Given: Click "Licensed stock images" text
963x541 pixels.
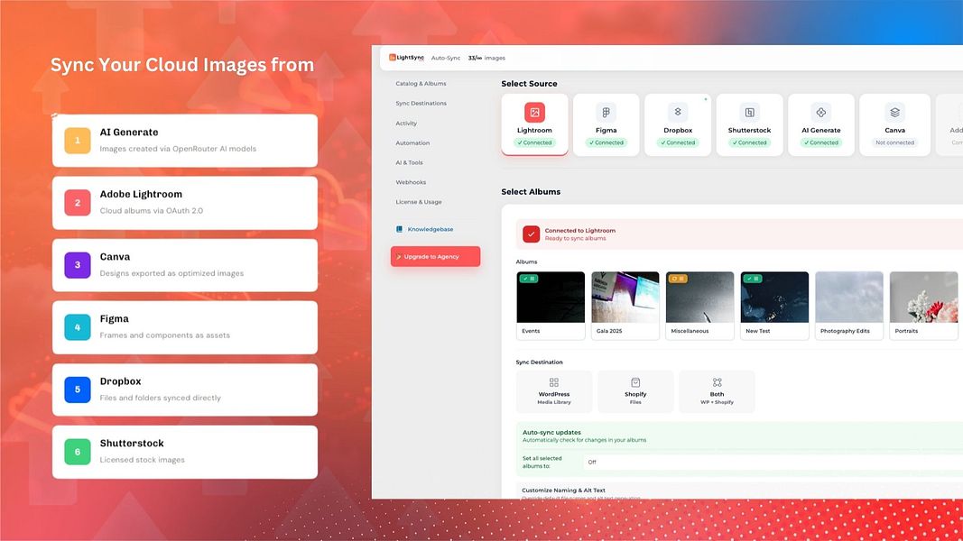Looking at the screenshot, I should (x=142, y=460).
